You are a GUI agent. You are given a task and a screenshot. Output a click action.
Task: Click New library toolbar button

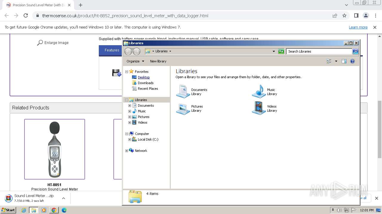coord(158,61)
